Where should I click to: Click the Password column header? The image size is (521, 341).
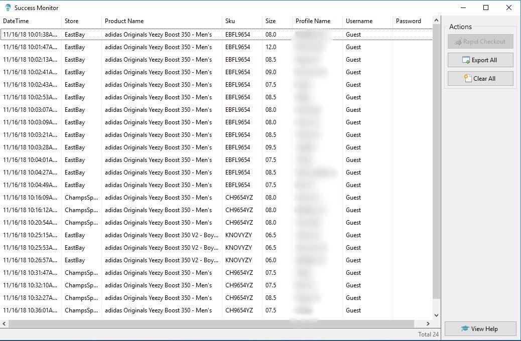413,21
